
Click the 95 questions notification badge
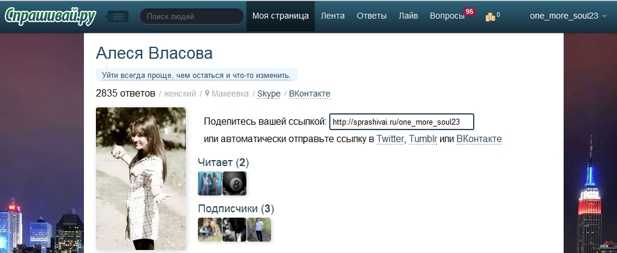tap(469, 11)
